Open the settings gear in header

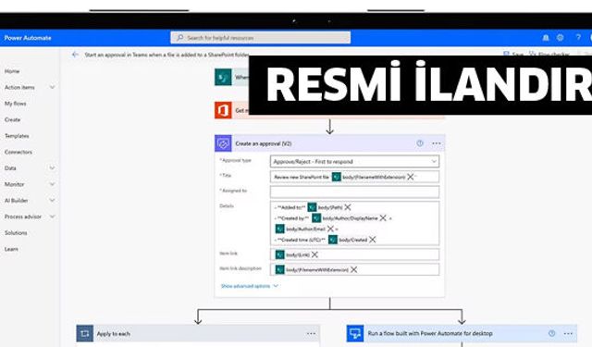pos(561,38)
